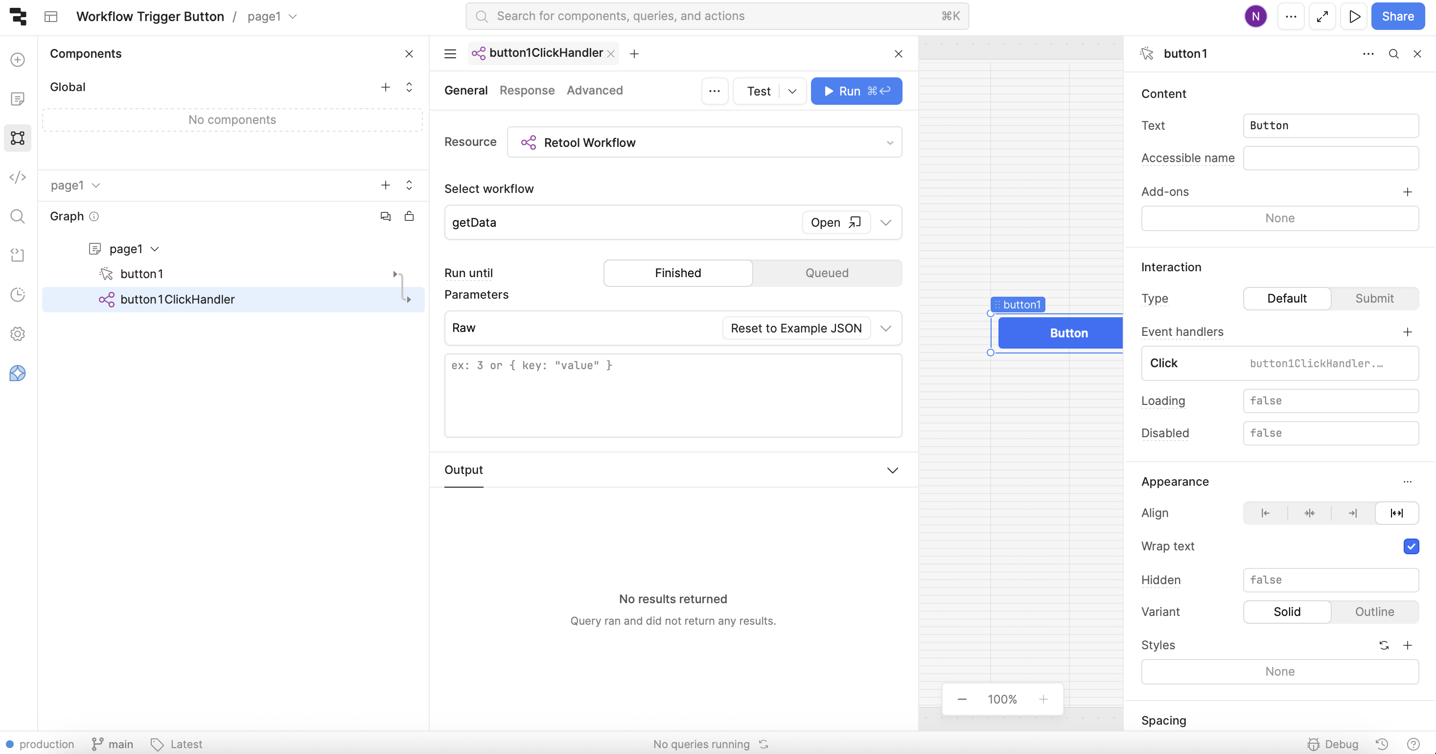Screen dimensions: 1436x754
Task: Open the Releases and history sidebar icon
Action: tap(18, 294)
